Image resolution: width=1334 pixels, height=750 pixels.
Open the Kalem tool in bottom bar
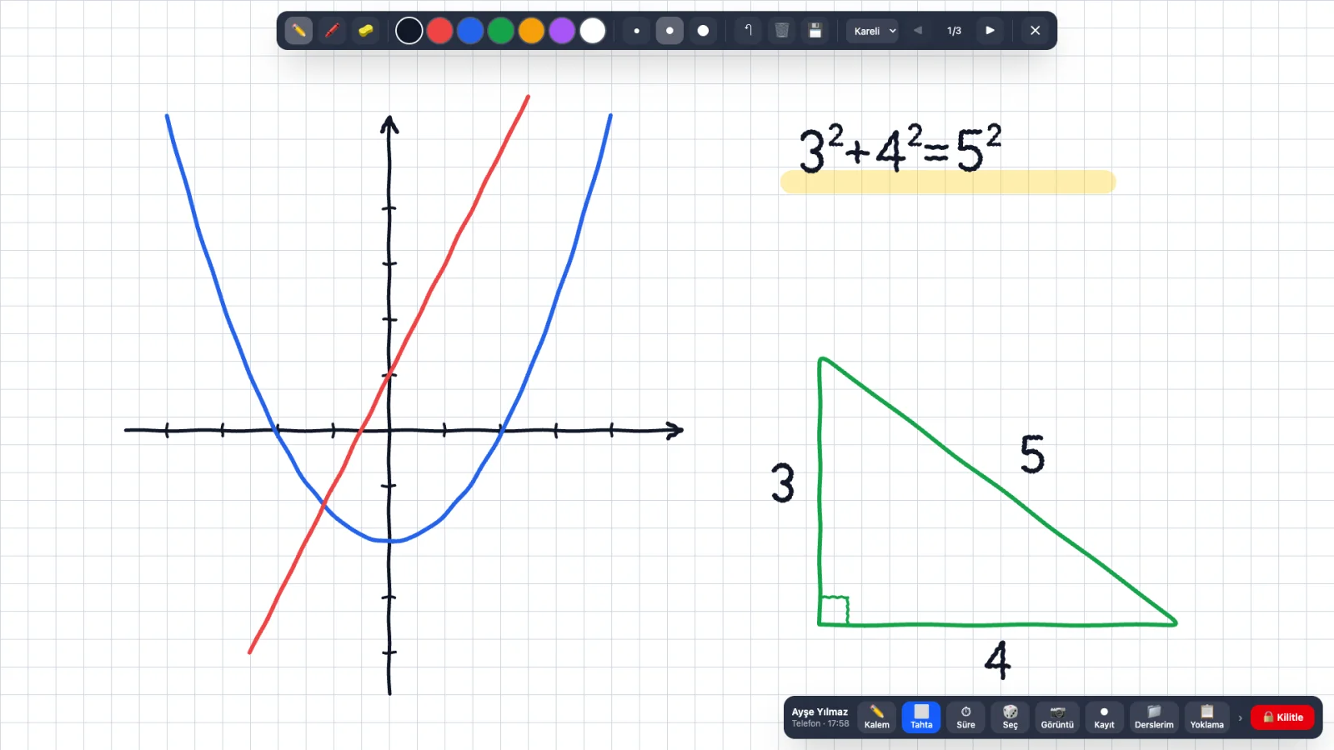(876, 717)
